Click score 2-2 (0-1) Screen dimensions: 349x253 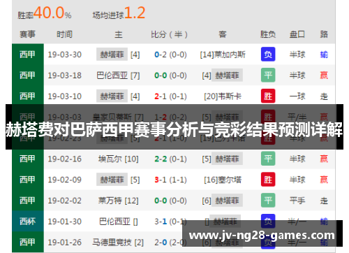(170, 159)
